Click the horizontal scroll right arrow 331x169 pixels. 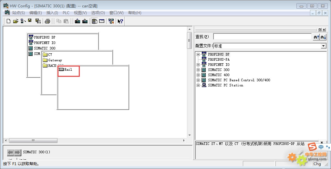pos(184,140)
